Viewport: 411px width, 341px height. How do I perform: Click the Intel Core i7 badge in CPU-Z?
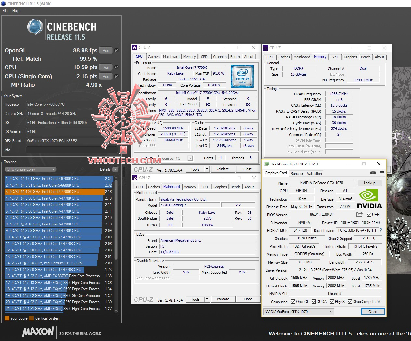pyautogui.click(x=242, y=76)
